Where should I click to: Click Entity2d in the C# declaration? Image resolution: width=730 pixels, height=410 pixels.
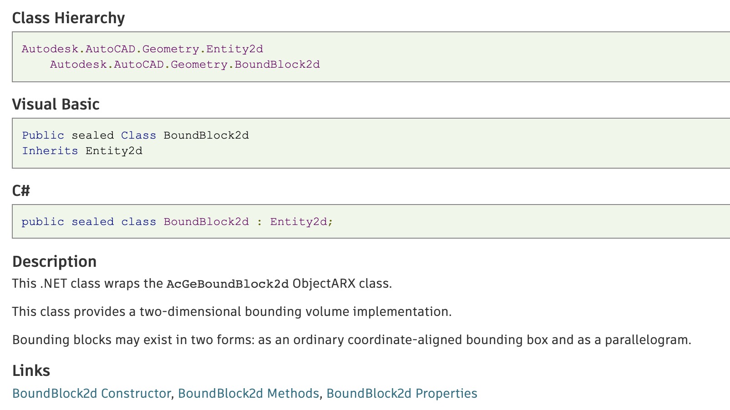299,222
